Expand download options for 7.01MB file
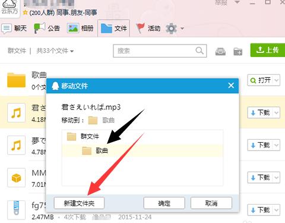 click(277, 177)
